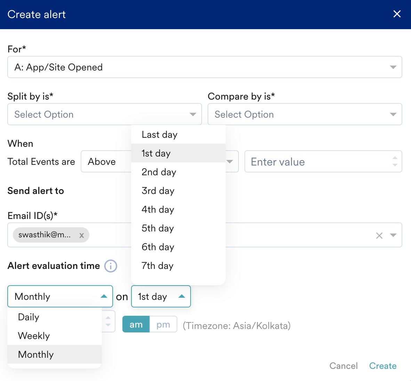Select am time toggle
Viewport: 411px width, 381px height.
(x=136, y=324)
